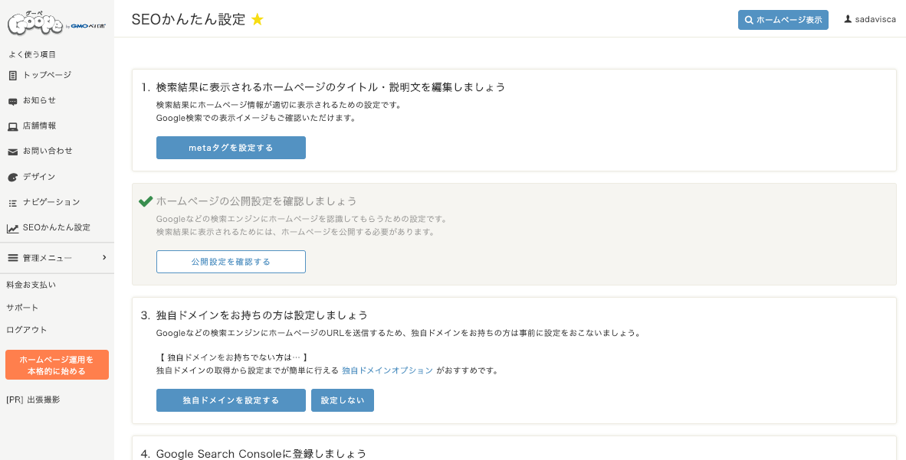Click the お問い合わせ envelope icon
The image size is (906, 460).
click(x=13, y=152)
